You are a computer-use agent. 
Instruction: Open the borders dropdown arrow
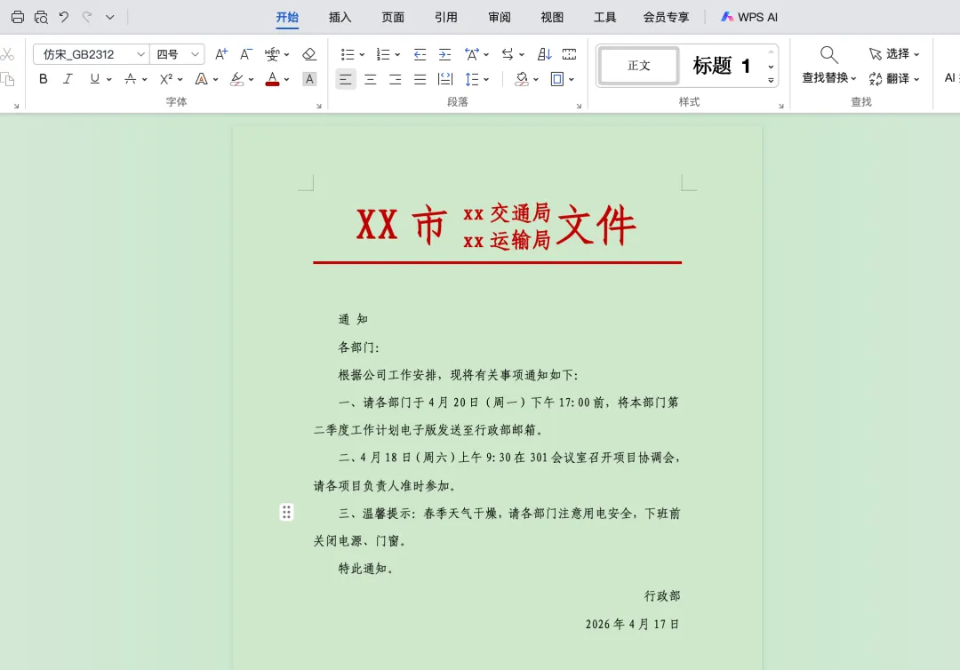click(x=572, y=80)
